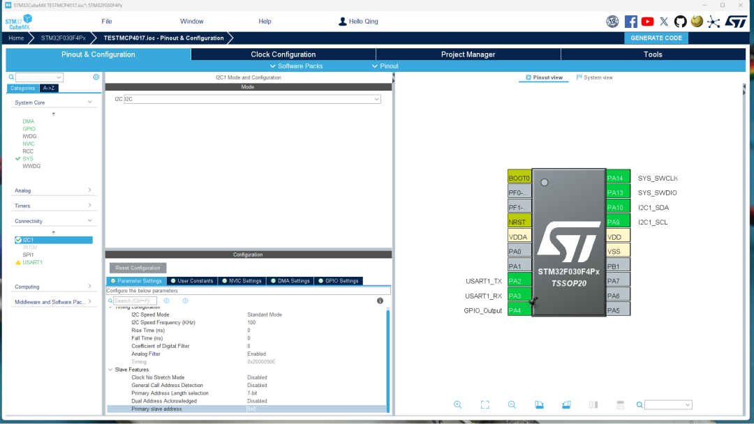The image size is (754, 424).
Task: Go to next parameter search result arrow
Action: (x=185, y=301)
